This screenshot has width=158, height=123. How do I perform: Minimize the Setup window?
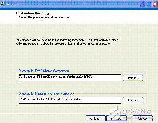[142, 4]
